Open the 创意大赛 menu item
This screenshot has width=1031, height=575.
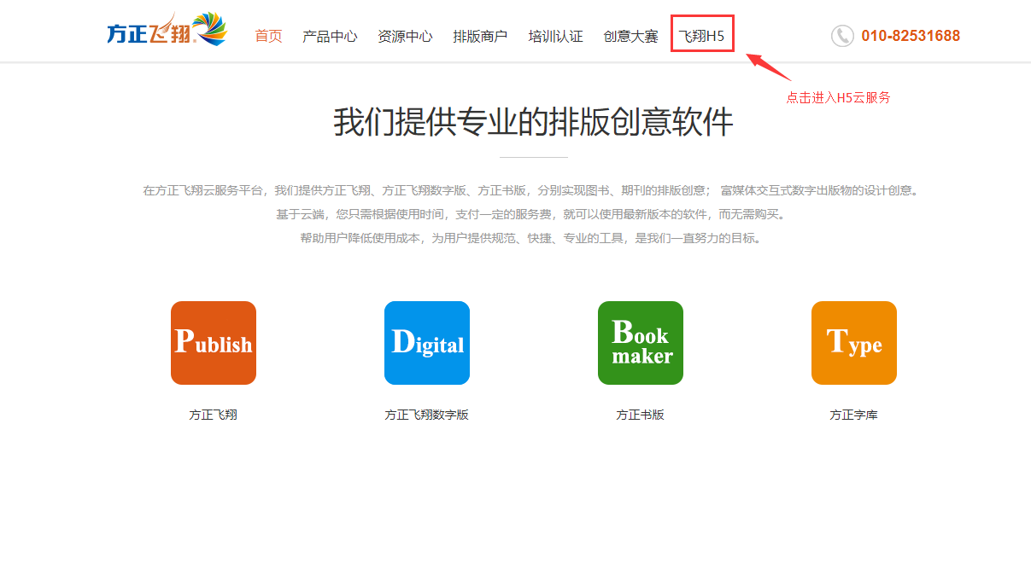(630, 36)
